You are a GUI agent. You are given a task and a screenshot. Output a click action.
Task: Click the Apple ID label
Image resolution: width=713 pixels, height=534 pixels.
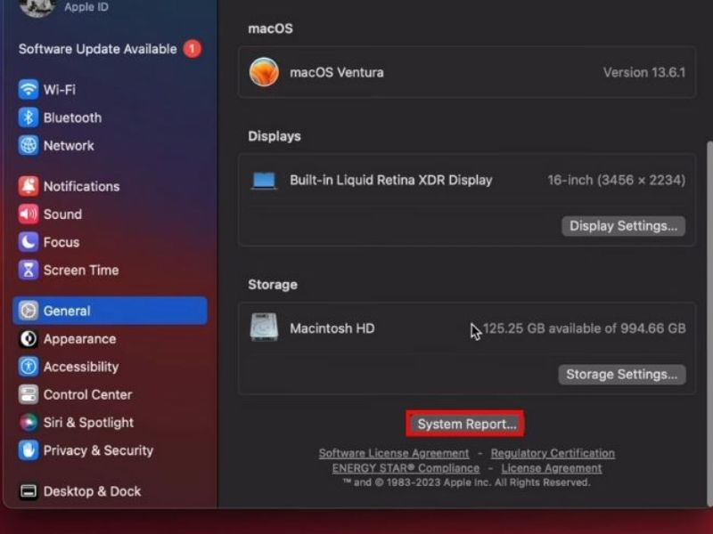[x=86, y=7]
